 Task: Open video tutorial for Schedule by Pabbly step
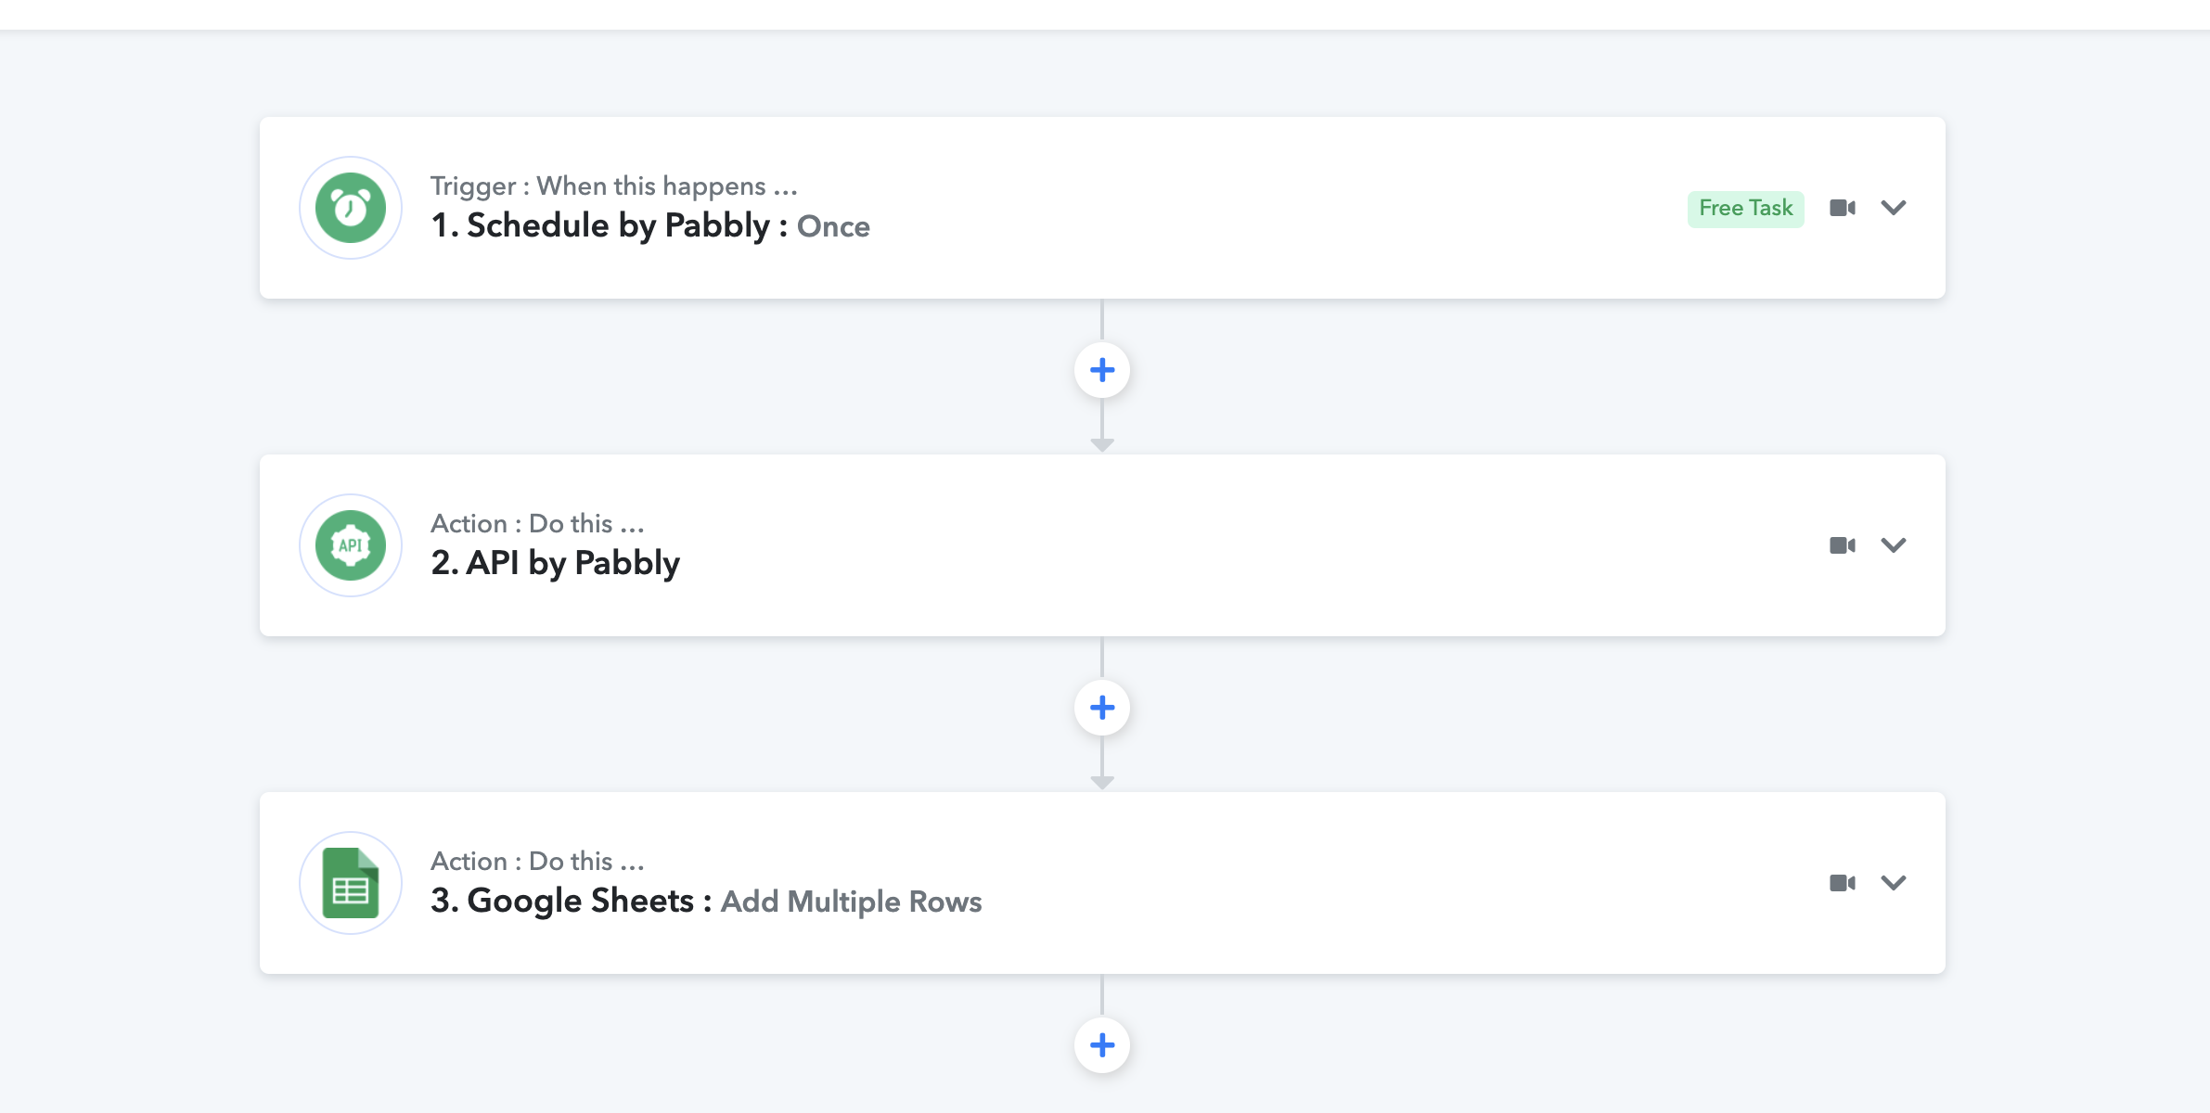1843,208
